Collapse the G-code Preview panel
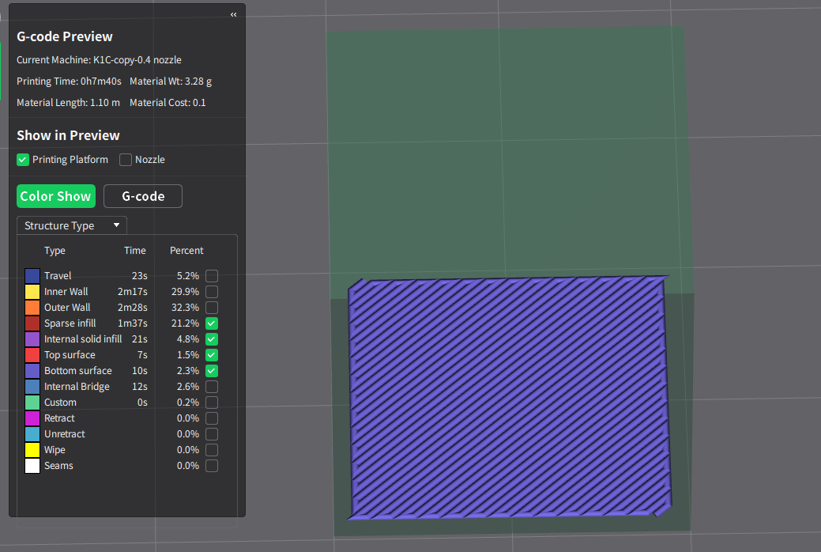821x552 pixels. pos(233,14)
